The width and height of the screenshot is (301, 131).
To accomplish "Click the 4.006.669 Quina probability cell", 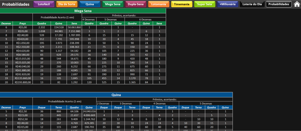I will pos(89,115).
